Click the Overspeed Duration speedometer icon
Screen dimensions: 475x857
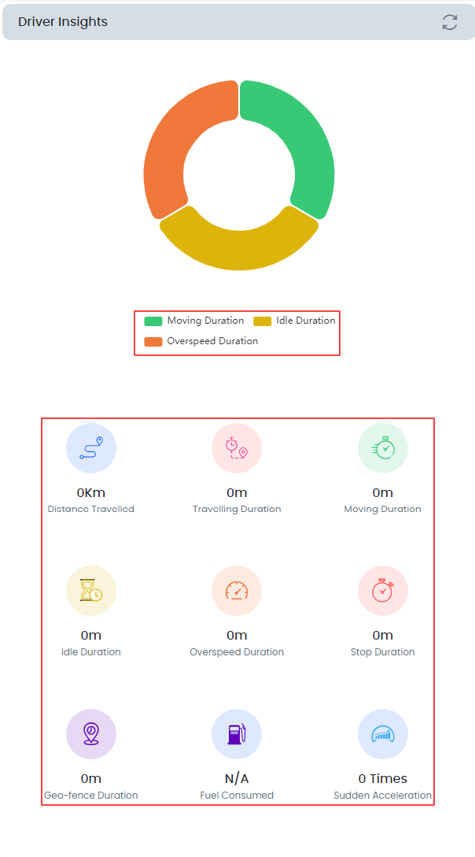(237, 591)
